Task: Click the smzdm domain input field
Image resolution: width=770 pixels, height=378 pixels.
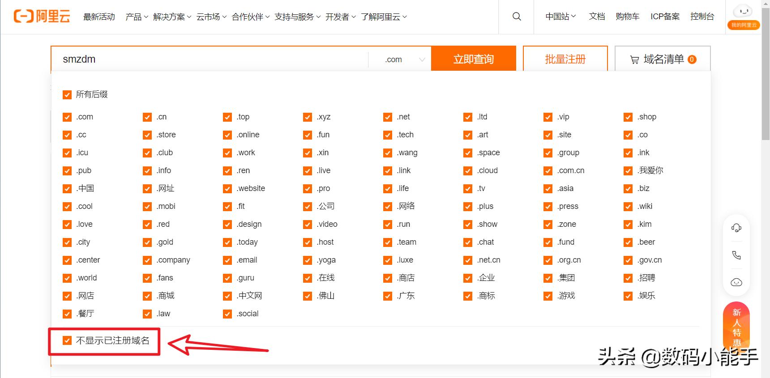Action: pos(210,59)
